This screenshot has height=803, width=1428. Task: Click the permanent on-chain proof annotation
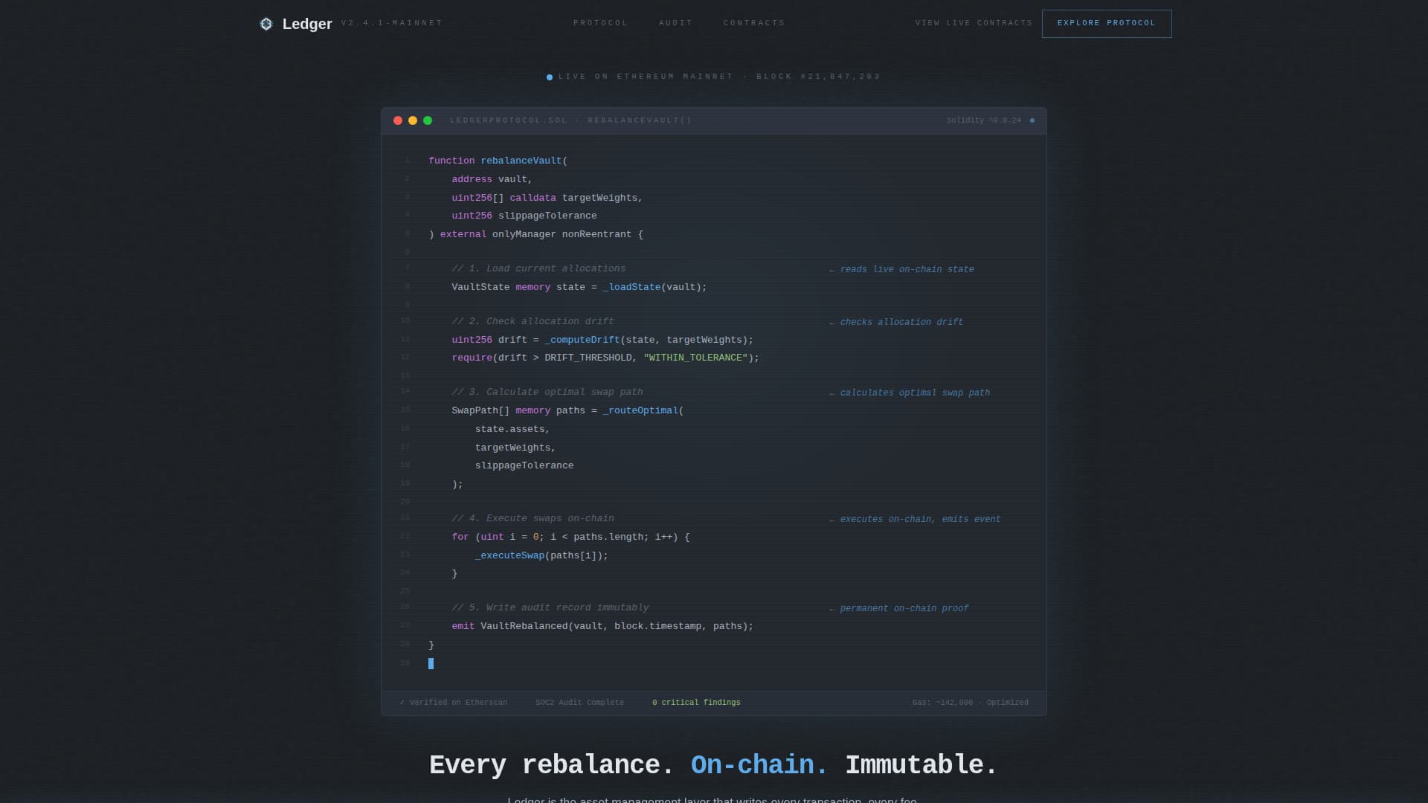pyautogui.click(x=899, y=608)
